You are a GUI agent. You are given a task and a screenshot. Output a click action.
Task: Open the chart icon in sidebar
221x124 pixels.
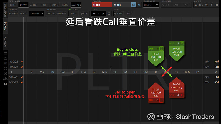pyautogui.click(x=5, y=63)
